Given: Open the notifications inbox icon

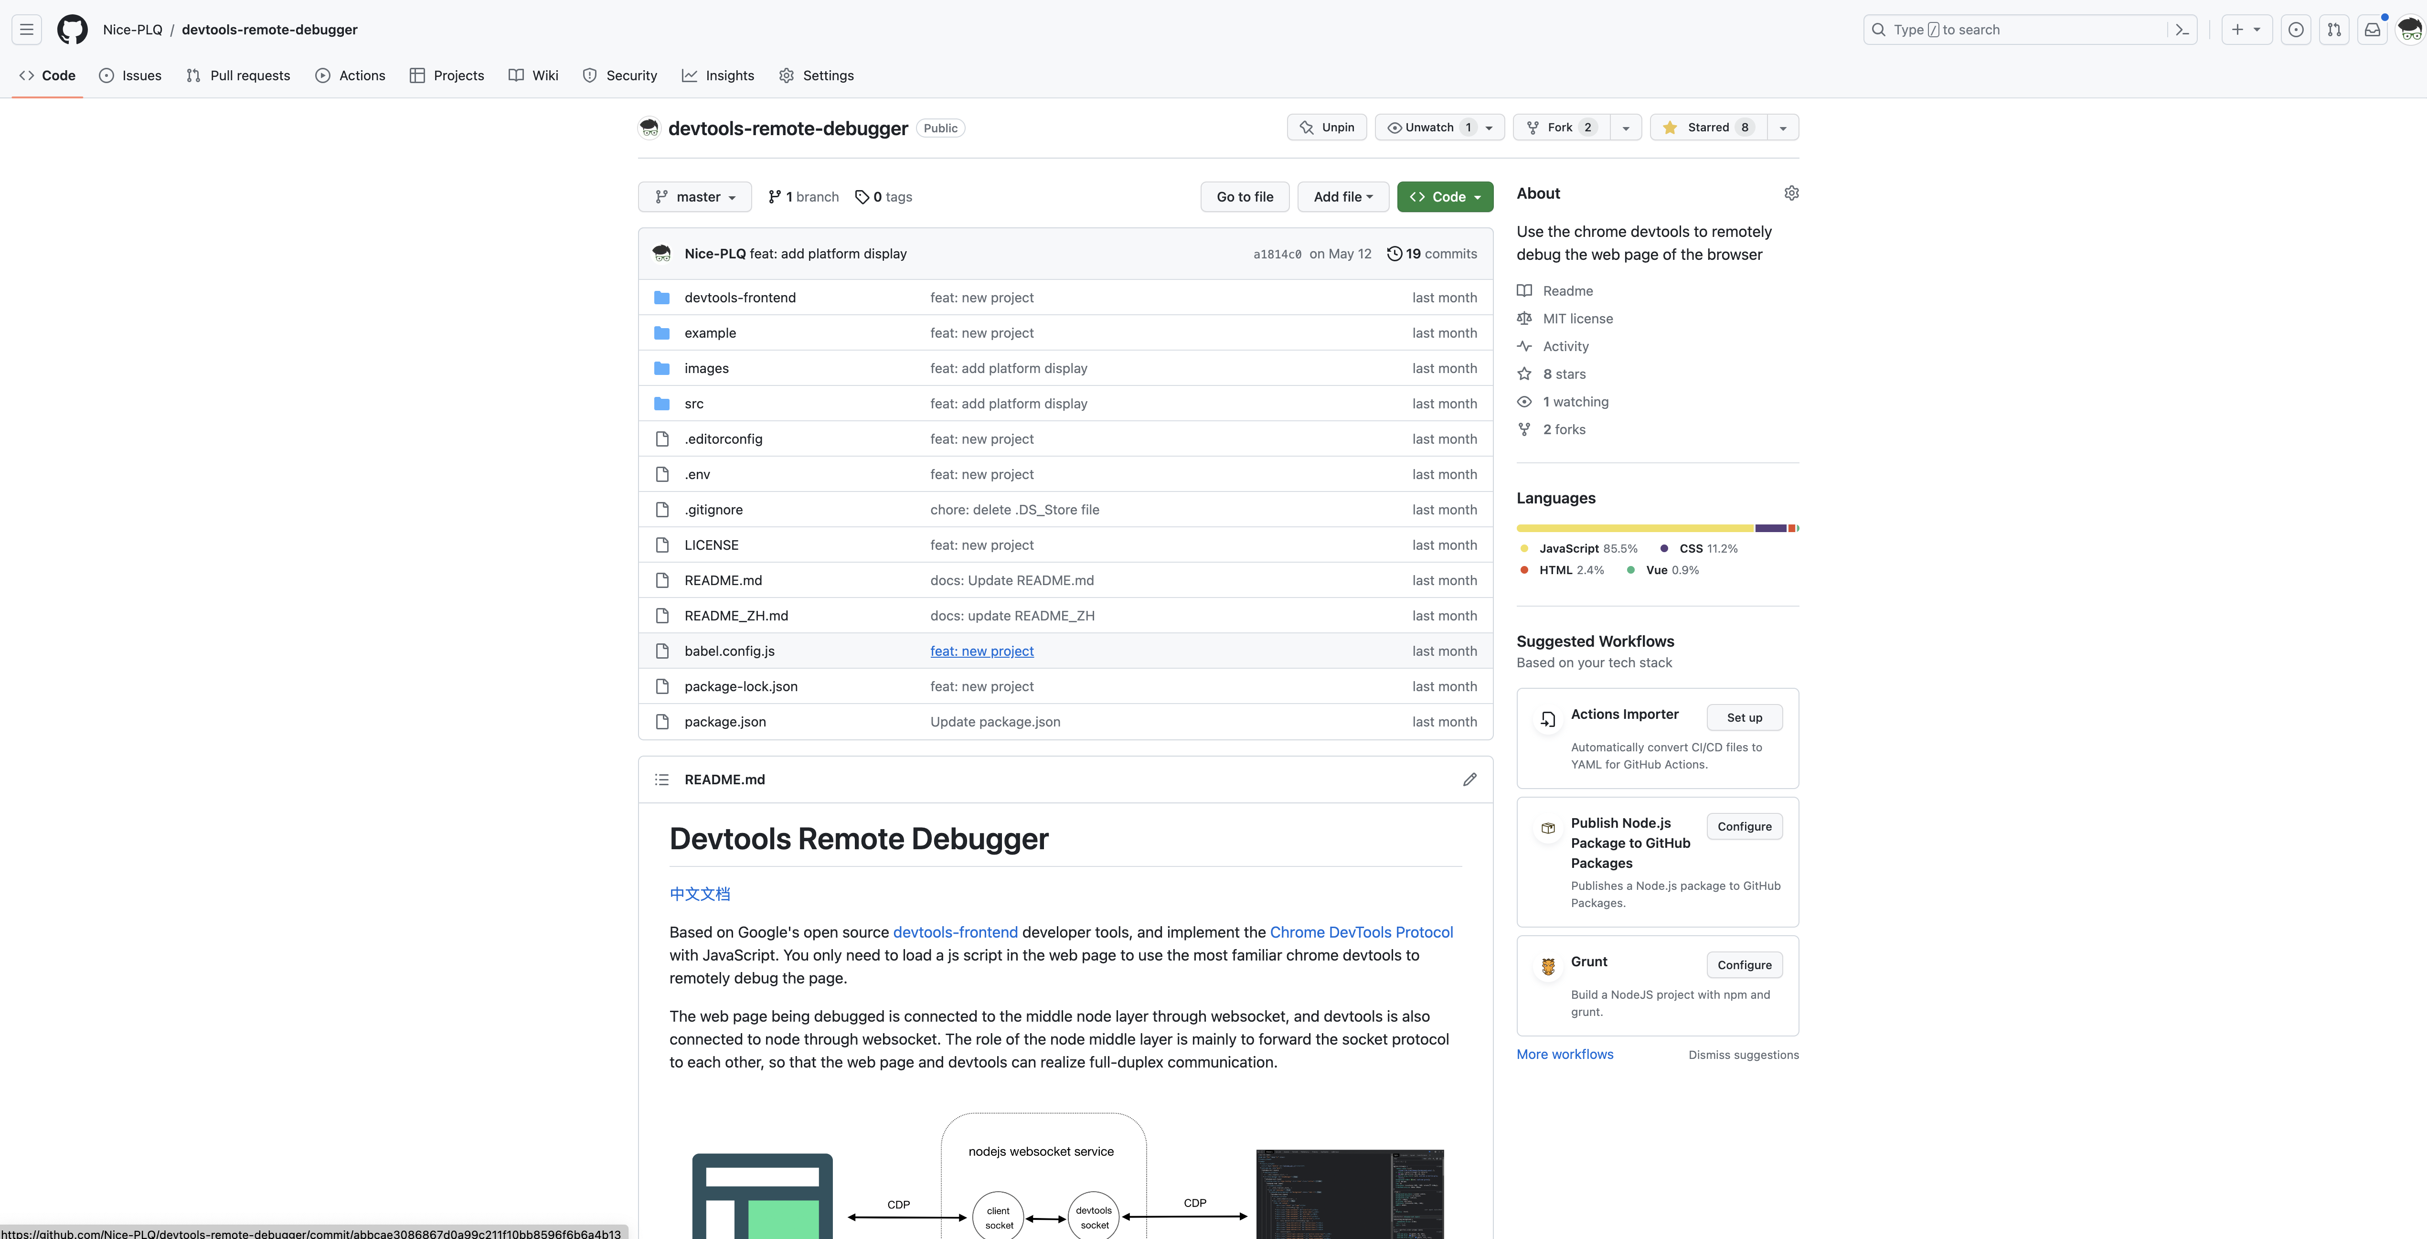Looking at the screenshot, I should (x=2373, y=29).
